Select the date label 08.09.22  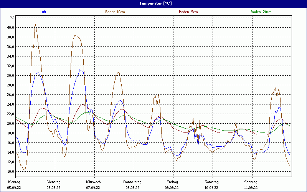tap(132, 188)
